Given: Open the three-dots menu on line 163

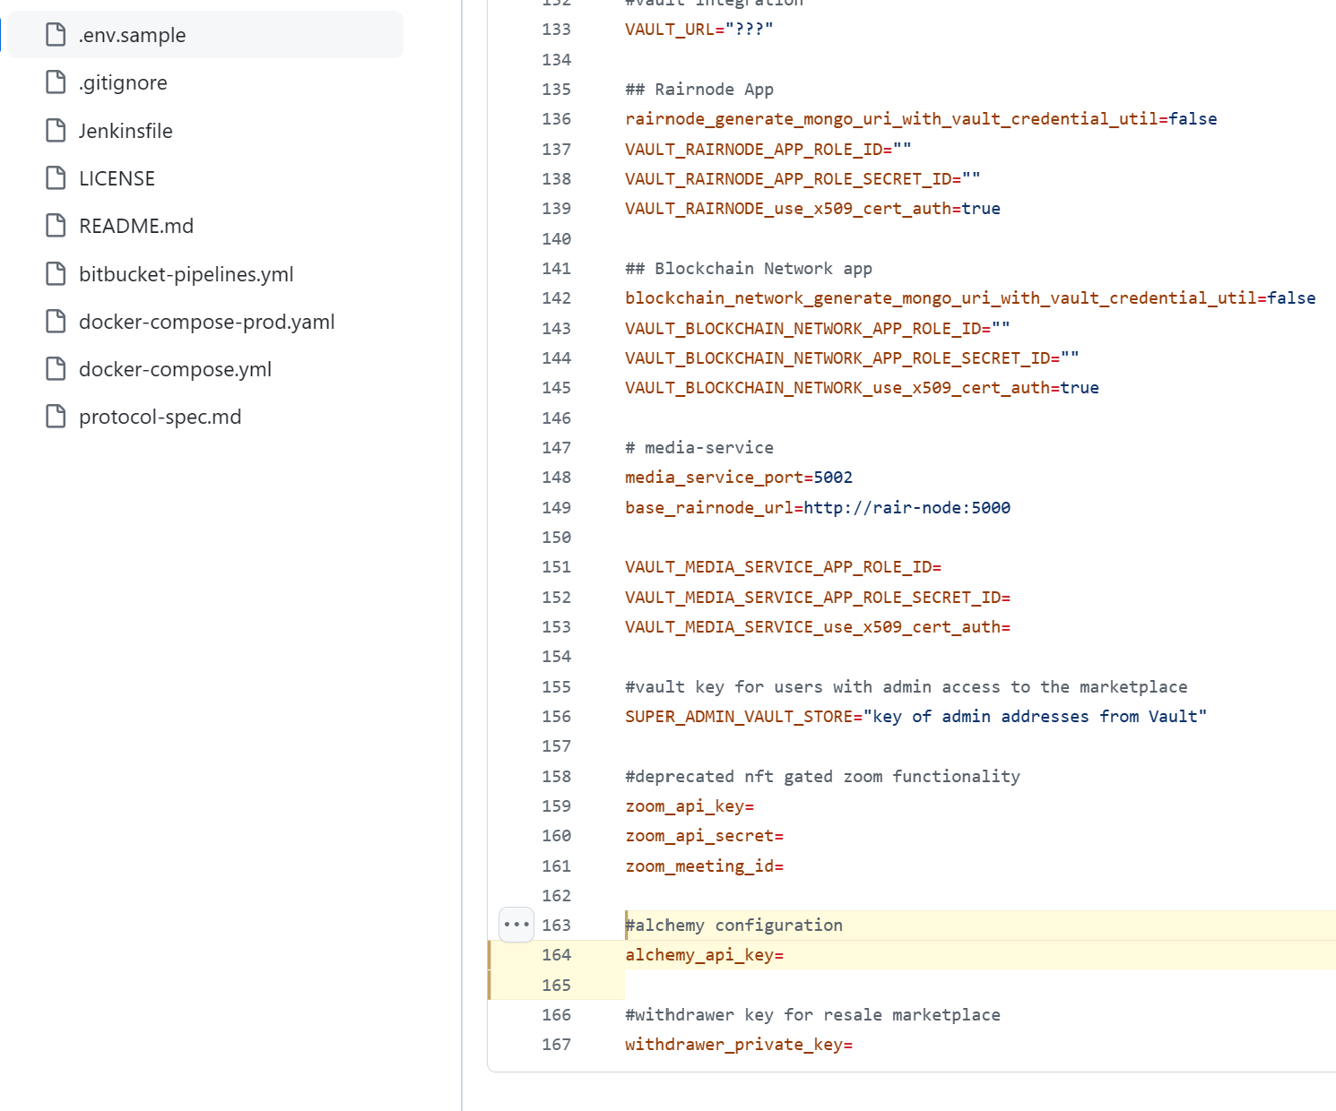Looking at the screenshot, I should pyautogui.click(x=516, y=925).
